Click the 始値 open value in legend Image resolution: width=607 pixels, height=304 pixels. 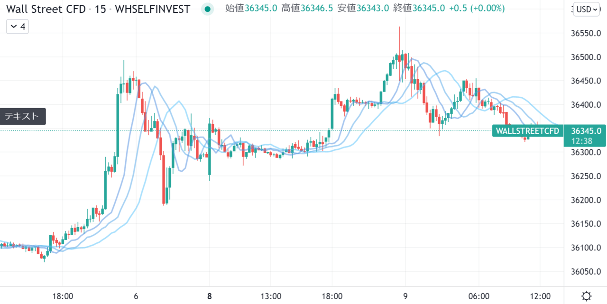click(260, 9)
